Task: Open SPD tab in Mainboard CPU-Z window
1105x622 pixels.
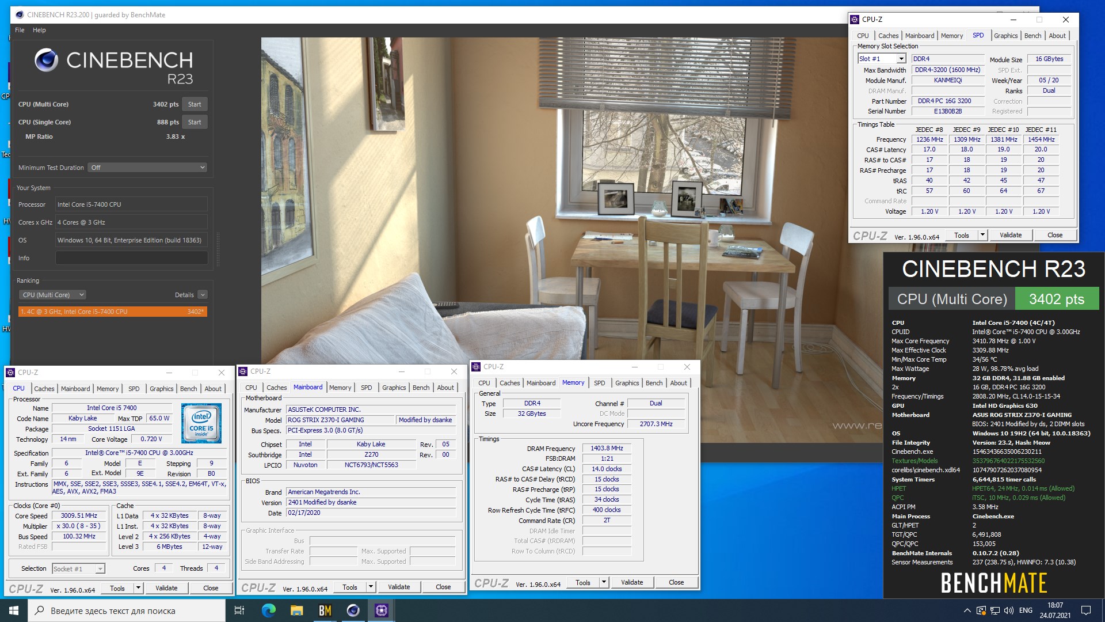Action: coord(366,388)
